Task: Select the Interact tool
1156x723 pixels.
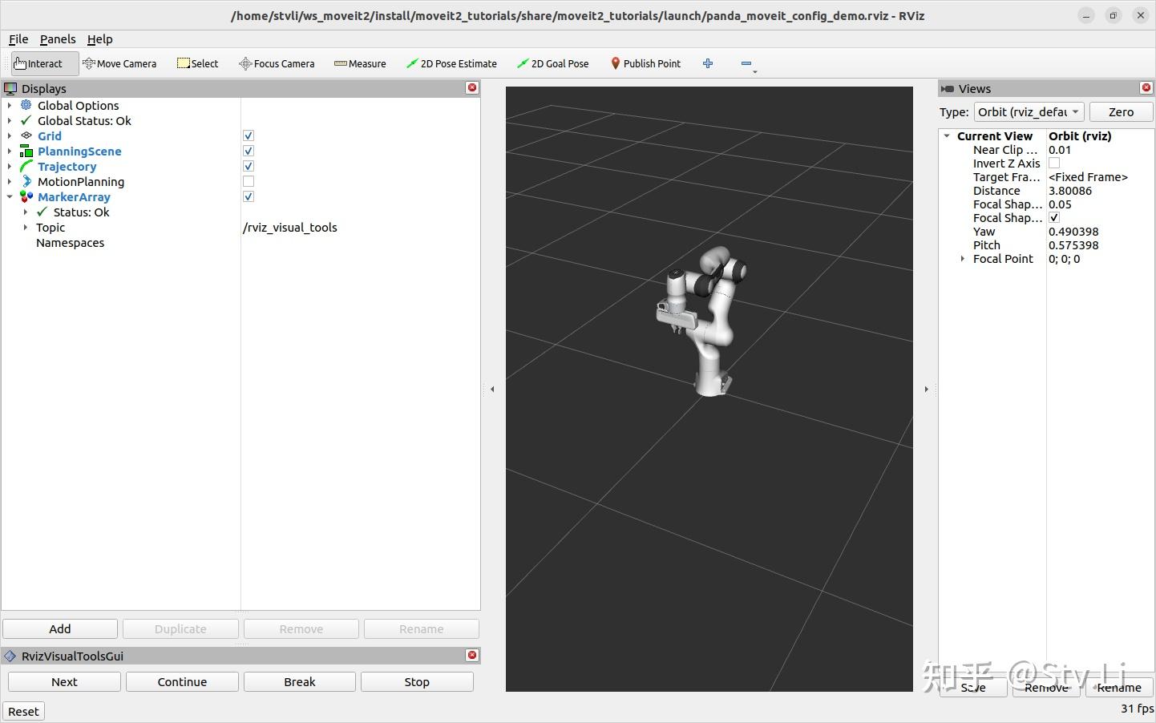Action: pyautogui.click(x=40, y=63)
